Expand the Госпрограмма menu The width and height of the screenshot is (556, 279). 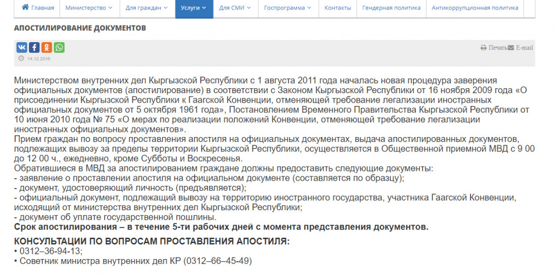click(x=287, y=8)
